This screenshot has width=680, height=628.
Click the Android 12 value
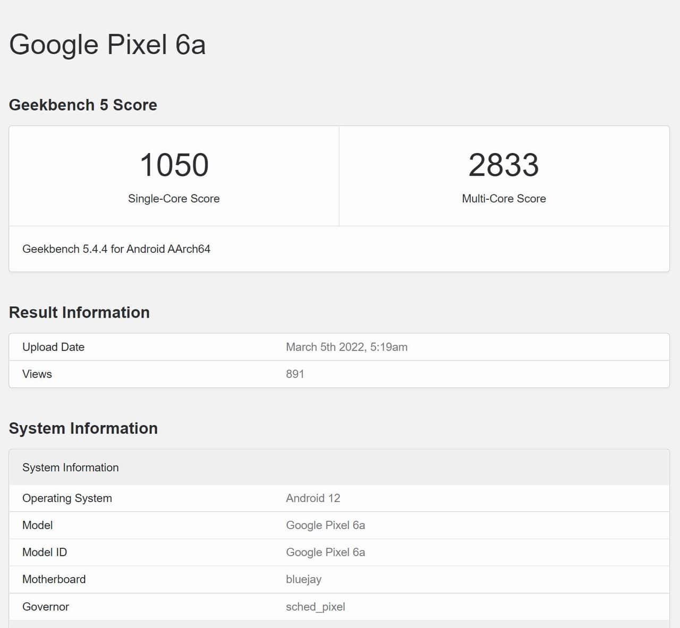[313, 498]
